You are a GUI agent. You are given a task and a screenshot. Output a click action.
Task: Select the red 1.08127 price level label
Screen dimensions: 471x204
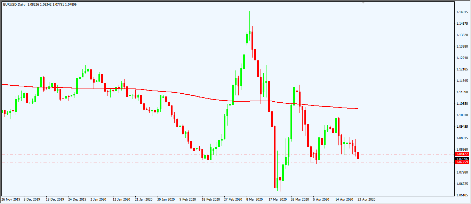pyautogui.click(x=462, y=154)
